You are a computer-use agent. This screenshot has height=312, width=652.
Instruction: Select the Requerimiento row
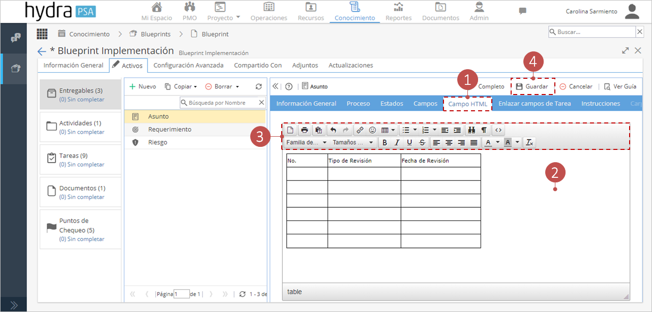tap(195, 130)
